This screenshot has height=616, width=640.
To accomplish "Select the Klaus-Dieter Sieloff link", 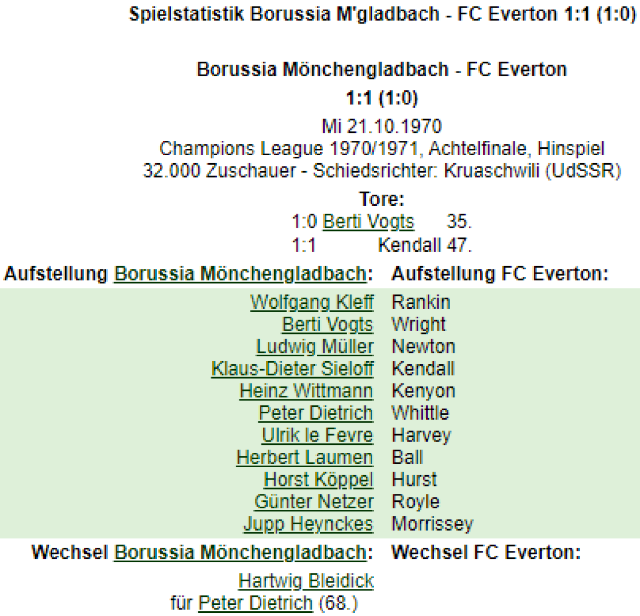I will [292, 369].
